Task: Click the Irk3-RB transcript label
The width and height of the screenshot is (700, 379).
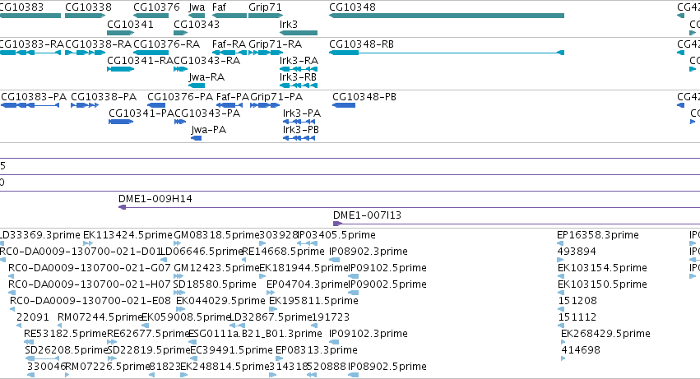Action: tap(298, 76)
